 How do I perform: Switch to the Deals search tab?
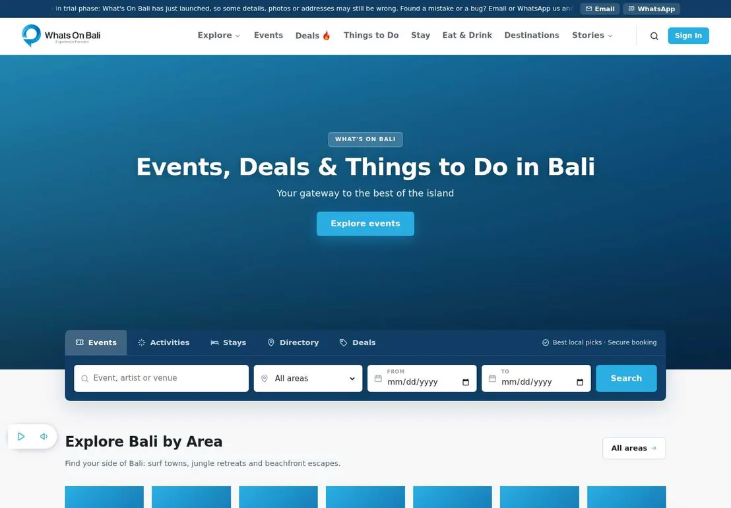click(358, 342)
